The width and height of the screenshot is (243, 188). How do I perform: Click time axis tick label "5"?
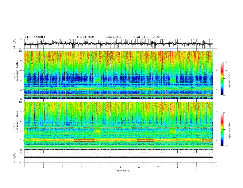pyautogui.click(x=120, y=167)
